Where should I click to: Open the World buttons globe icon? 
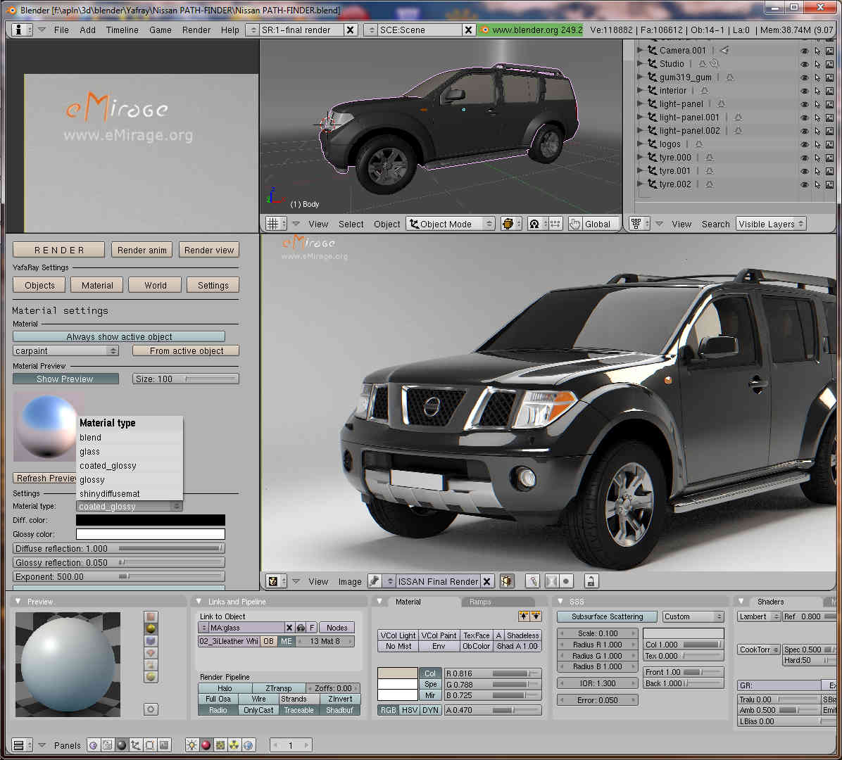point(248,745)
